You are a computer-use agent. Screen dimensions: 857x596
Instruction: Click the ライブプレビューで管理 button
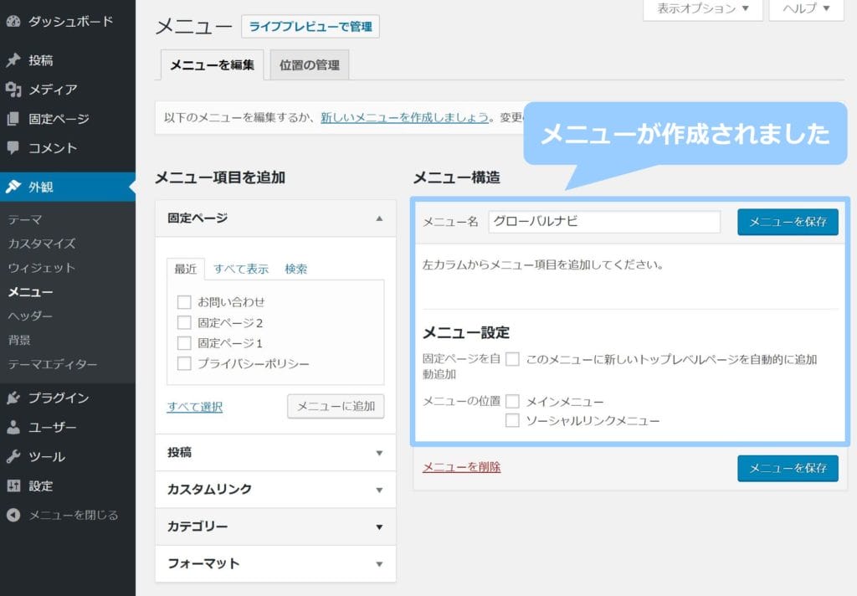[x=310, y=27]
